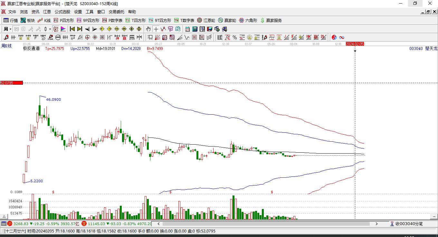
Task: Open the T数字表 tool
Action: (x=184, y=20)
